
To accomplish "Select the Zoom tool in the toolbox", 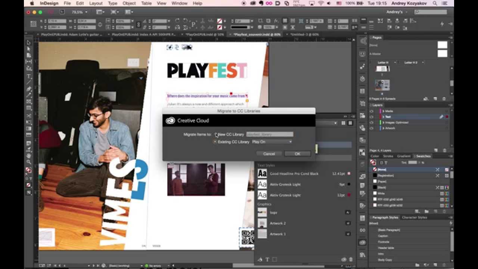I will (x=29, y=162).
